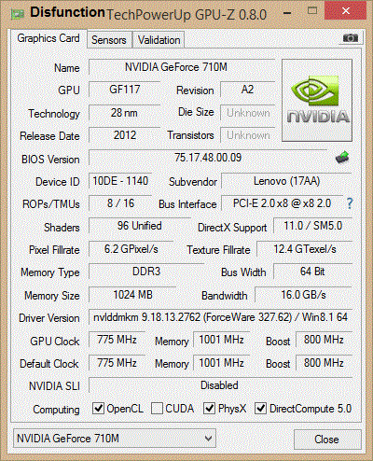The image size is (373, 461).
Task: Click the NVIDIA logo image
Action: click(317, 101)
